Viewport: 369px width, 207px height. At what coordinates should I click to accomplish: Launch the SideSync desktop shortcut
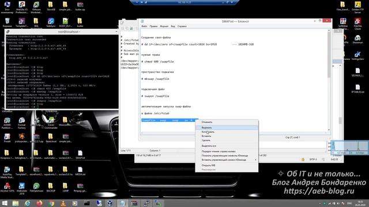tap(51, 22)
